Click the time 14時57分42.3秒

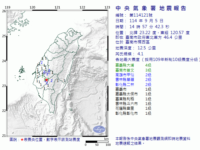click(x=149, y=27)
